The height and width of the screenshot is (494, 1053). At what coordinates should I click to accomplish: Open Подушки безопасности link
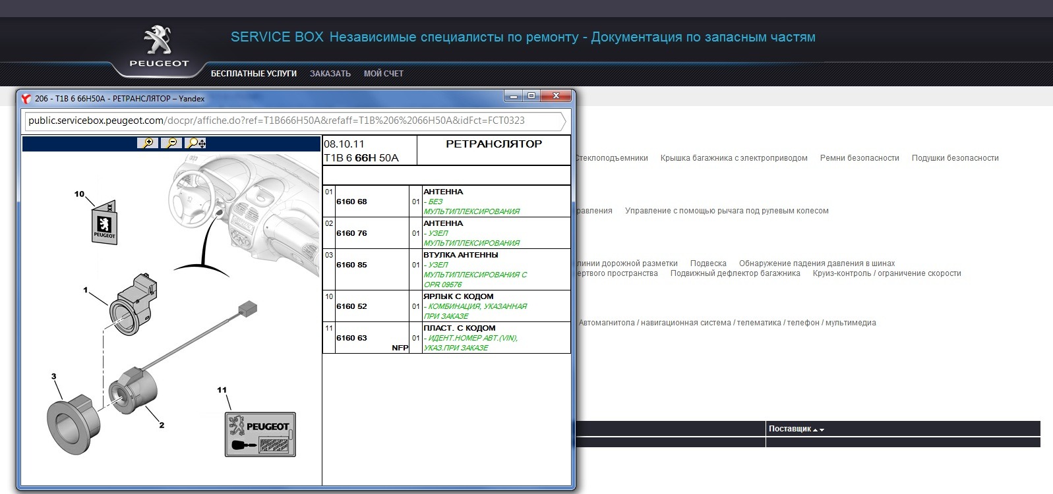(x=955, y=158)
